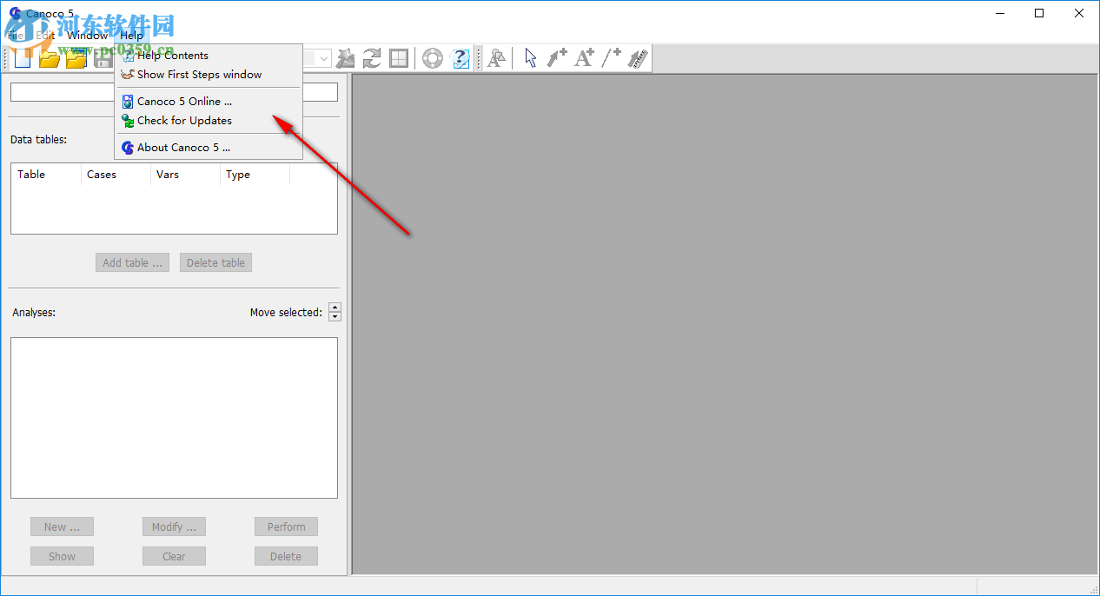This screenshot has height=596, width=1100.
Task: Select the arrow pointer tool
Action: click(531, 58)
